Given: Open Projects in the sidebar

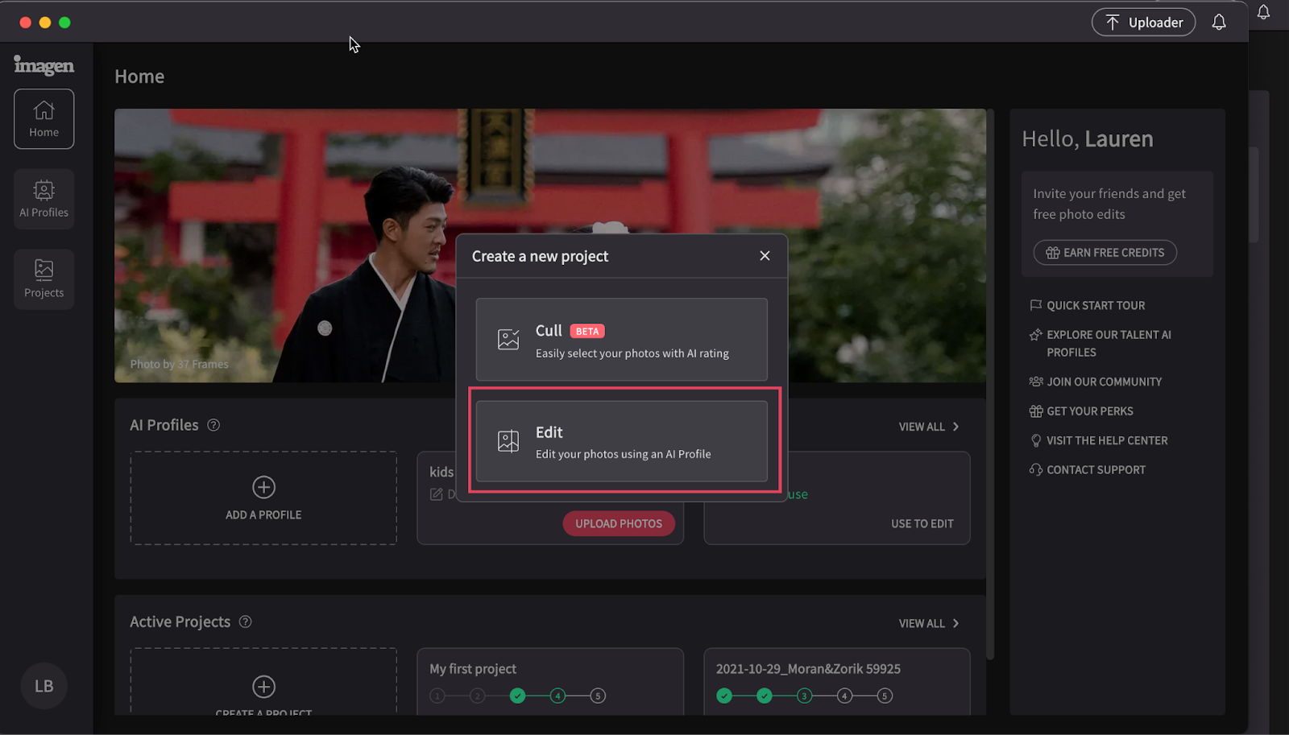Looking at the screenshot, I should click(x=44, y=279).
